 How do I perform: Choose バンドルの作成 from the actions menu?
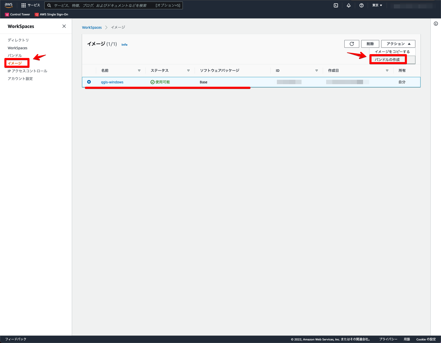point(388,59)
